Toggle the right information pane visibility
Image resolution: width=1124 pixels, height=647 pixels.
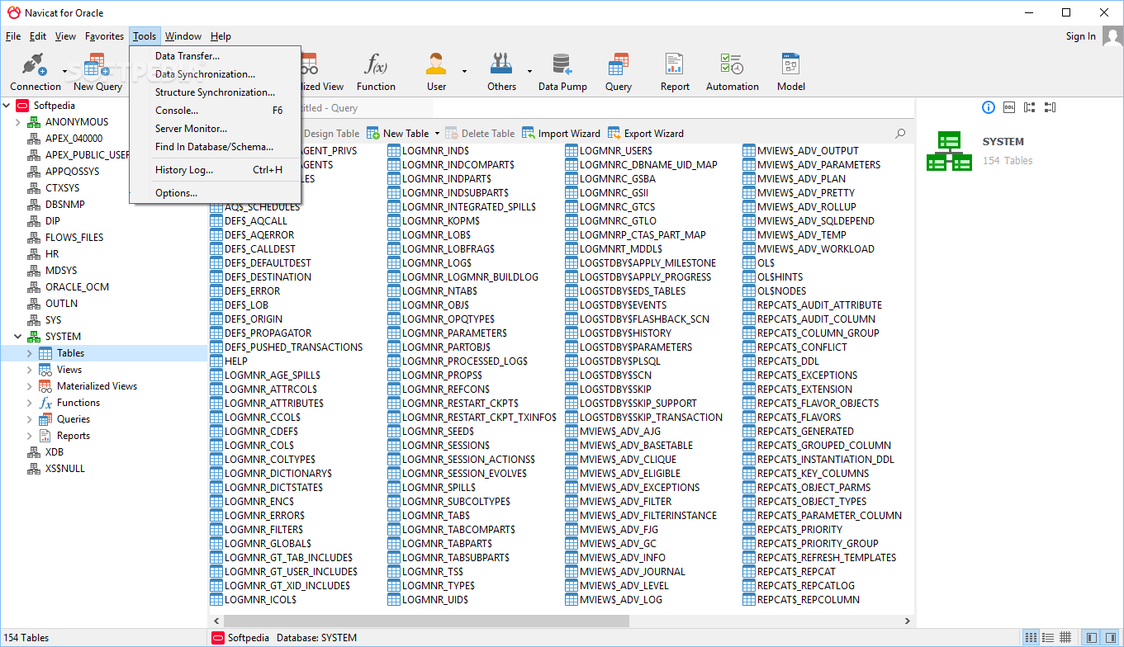pos(1110,637)
